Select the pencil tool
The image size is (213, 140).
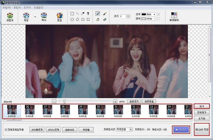98,14
